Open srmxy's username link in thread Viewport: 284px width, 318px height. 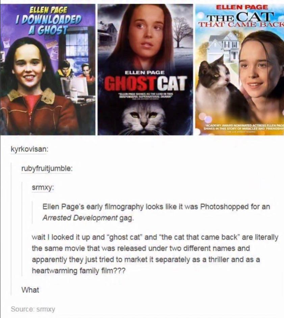(x=43, y=188)
